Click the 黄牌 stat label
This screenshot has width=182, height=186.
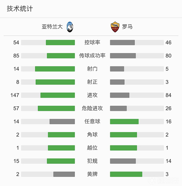(92, 174)
